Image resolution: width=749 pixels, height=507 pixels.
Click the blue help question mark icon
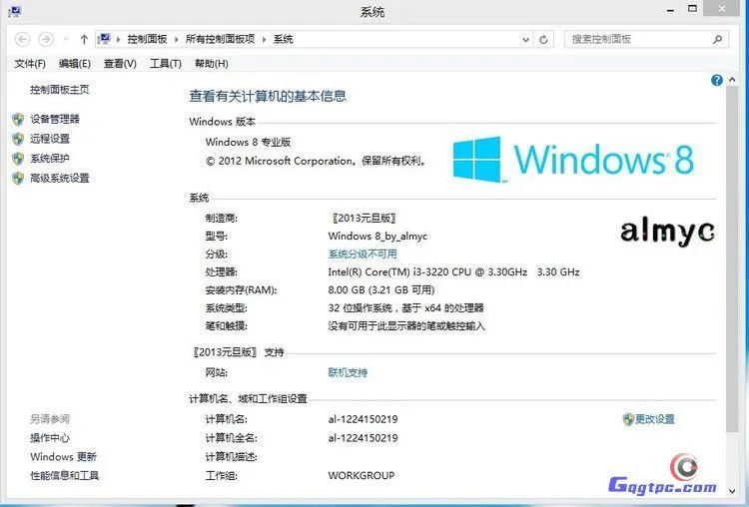(x=716, y=80)
